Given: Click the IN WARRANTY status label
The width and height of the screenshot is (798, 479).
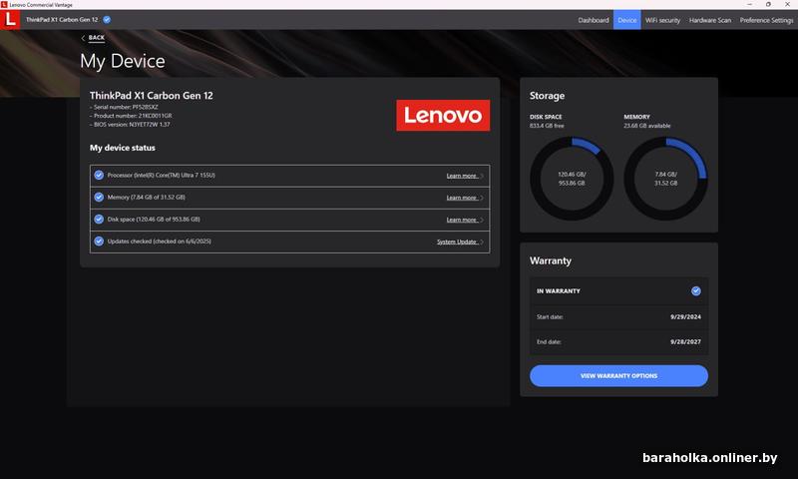Looking at the screenshot, I should [559, 291].
